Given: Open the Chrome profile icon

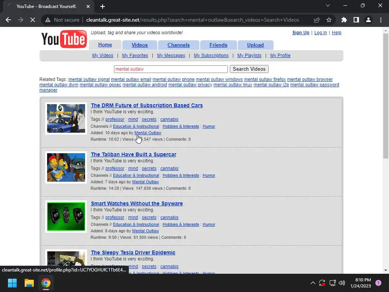Looking at the screenshot, I should pyautogui.click(x=368, y=20).
